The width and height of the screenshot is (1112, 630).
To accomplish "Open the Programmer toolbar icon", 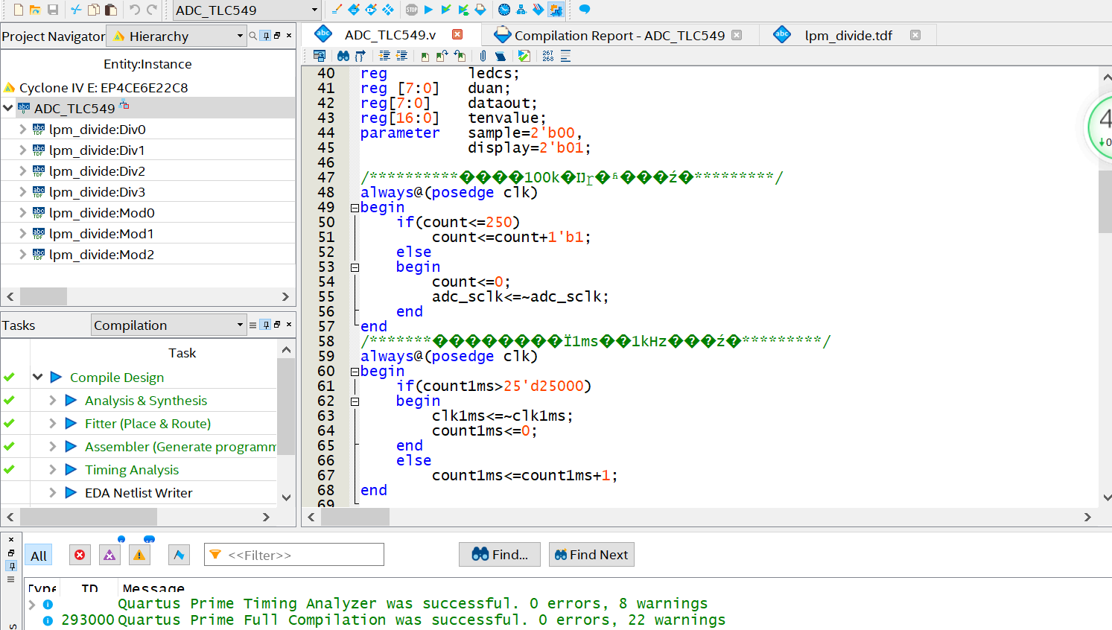I will (538, 10).
